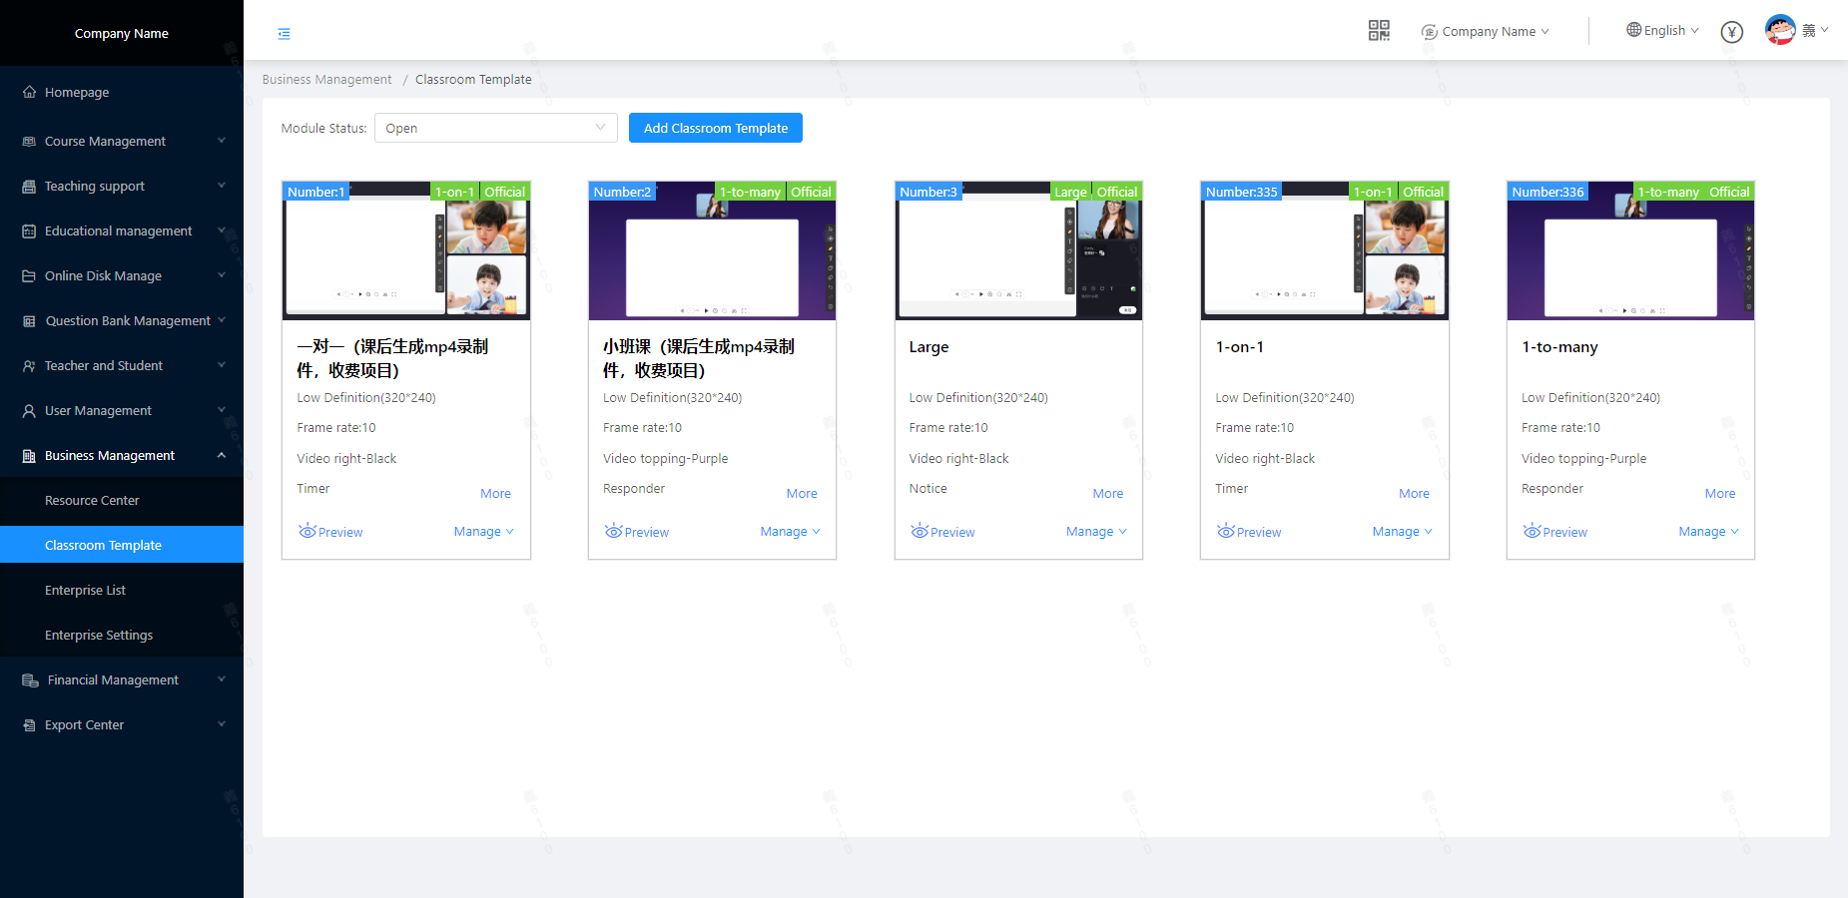Click the Homepage house icon
This screenshot has width=1848, height=898.
click(29, 92)
